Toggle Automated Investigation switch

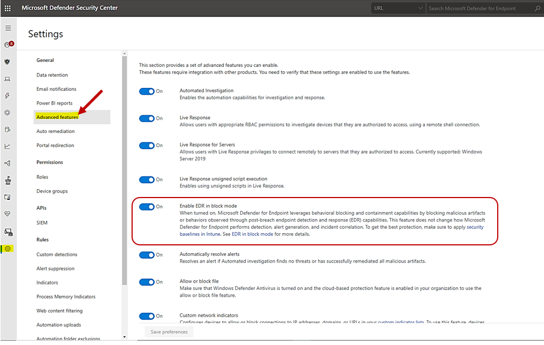tap(147, 91)
